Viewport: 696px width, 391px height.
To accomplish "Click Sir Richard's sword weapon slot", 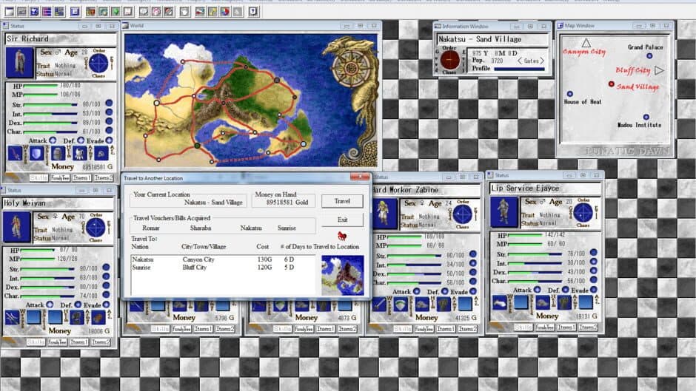I will coord(15,154).
